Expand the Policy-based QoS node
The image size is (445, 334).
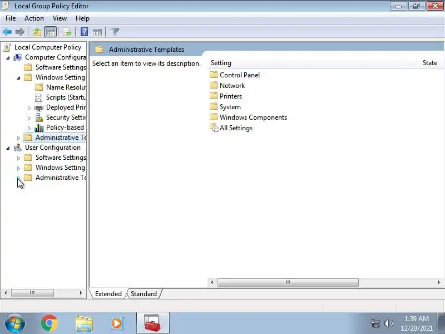pyautogui.click(x=29, y=128)
